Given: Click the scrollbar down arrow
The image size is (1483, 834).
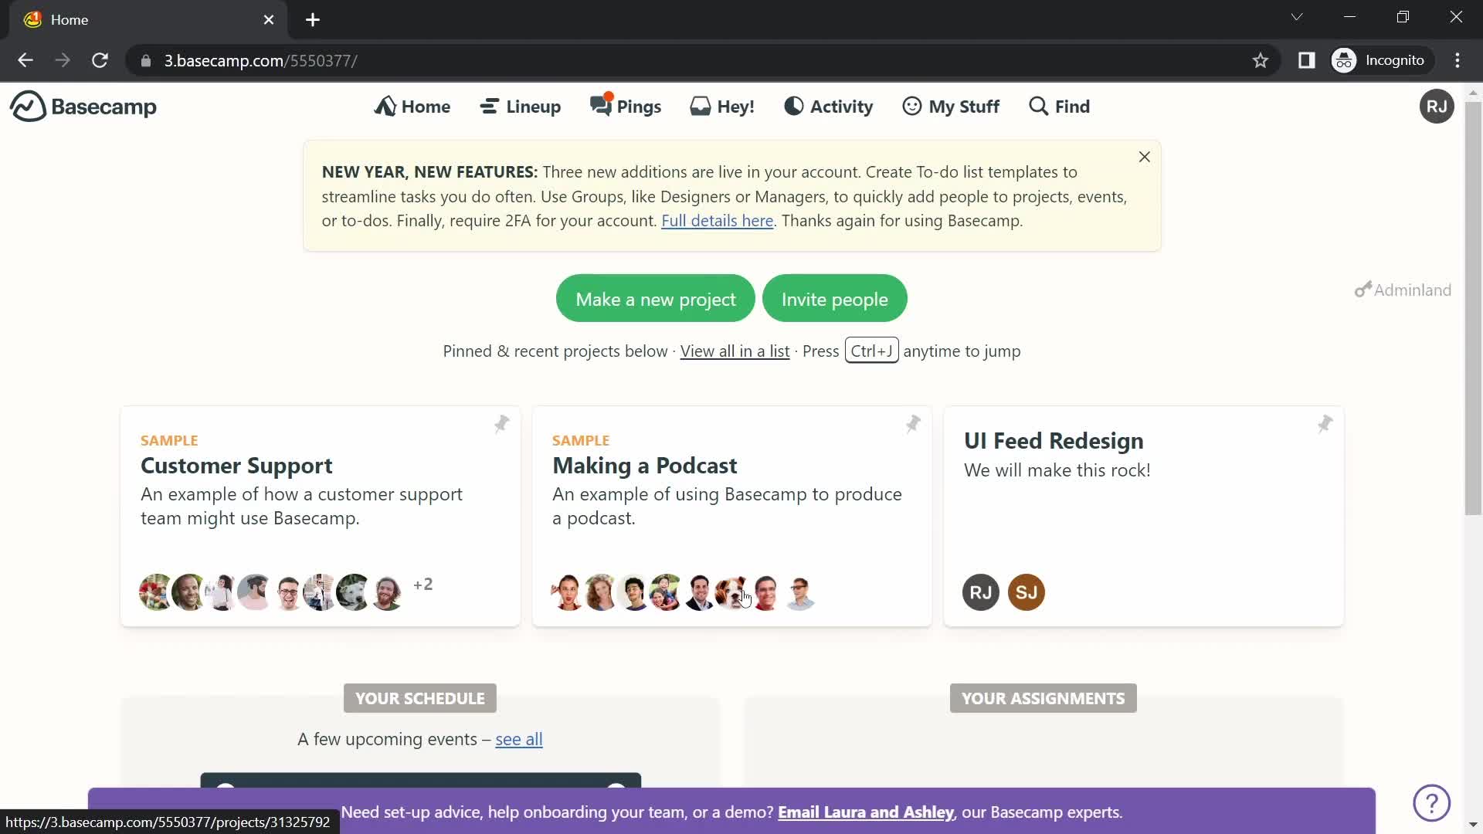Looking at the screenshot, I should pos(1473,826).
